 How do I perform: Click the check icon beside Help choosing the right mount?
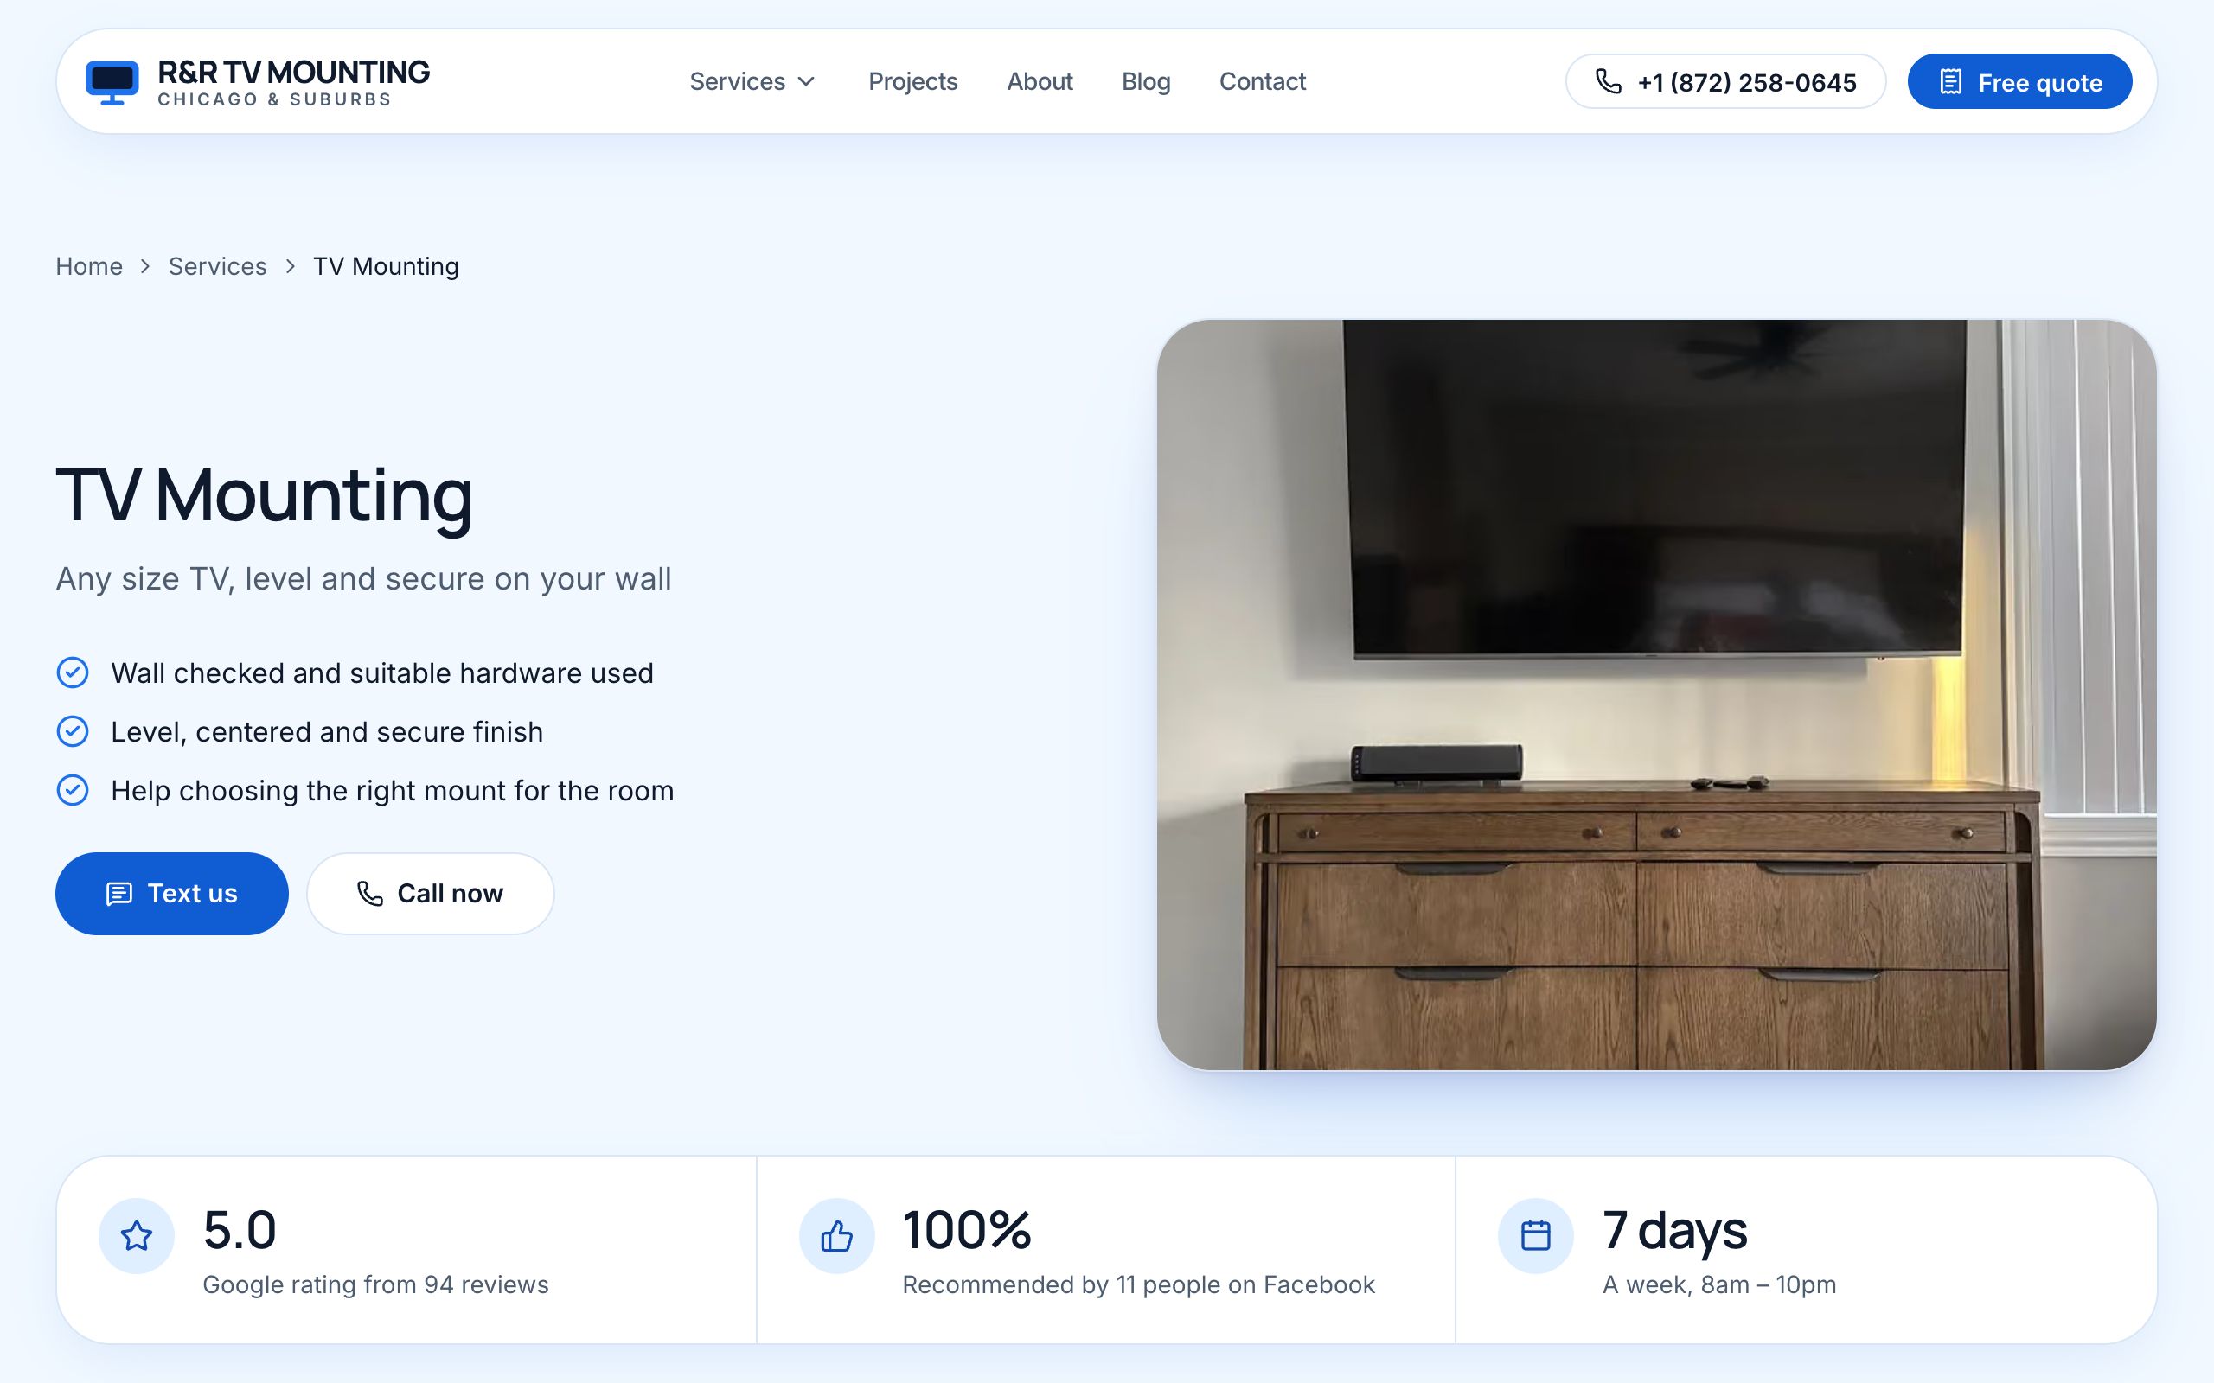click(x=73, y=789)
